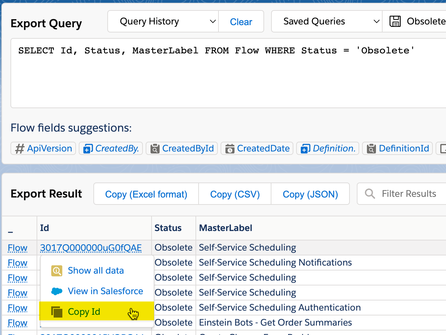Click Copy (Excel format) button
The image size is (446, 335).
click(146, 194)
